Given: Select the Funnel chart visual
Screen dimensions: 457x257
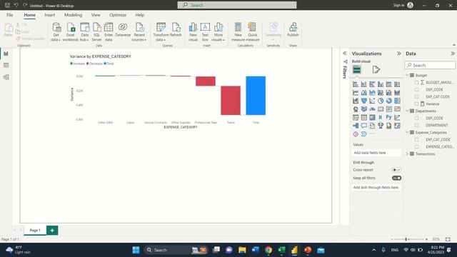Looking at the screenshot, I should point(364,101).
